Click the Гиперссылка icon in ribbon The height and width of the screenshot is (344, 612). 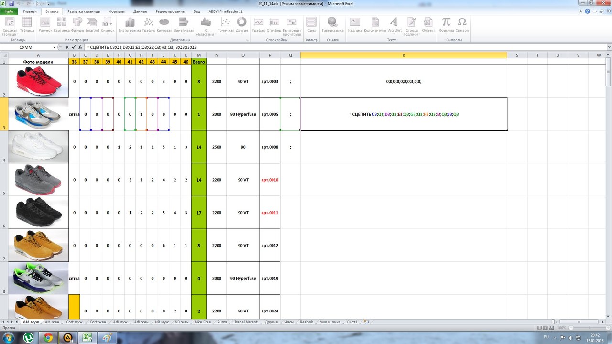pos(332,25)
